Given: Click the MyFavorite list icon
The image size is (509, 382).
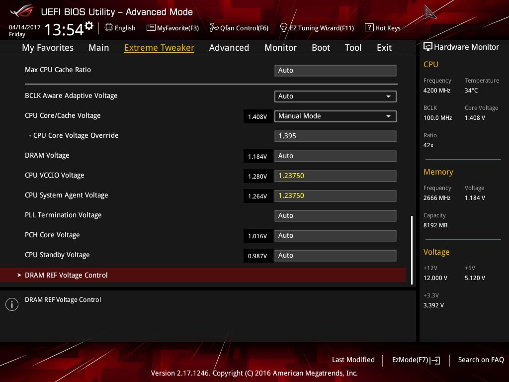Looking at the screenshot, I should pyautogui.click(x=151, y=28).
